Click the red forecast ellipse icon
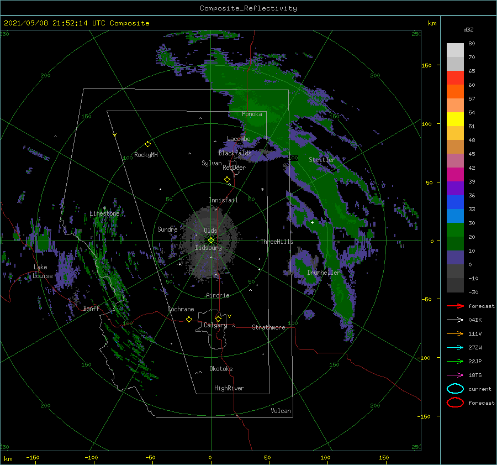The width and height of the screenshot is (497, 465). tap(455, 403)
